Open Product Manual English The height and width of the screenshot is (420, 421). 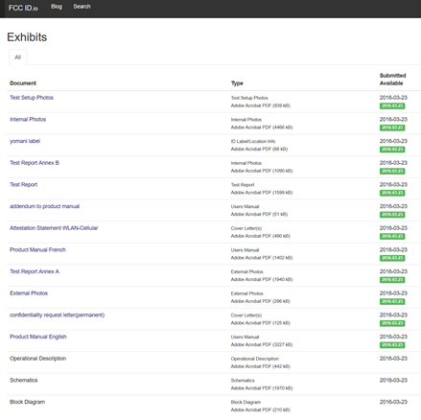coord(38,337)
